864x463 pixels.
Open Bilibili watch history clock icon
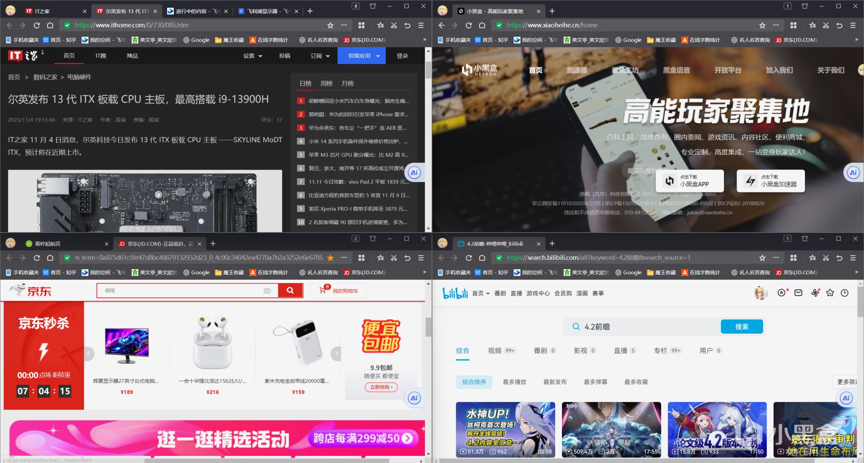(844, 293)
